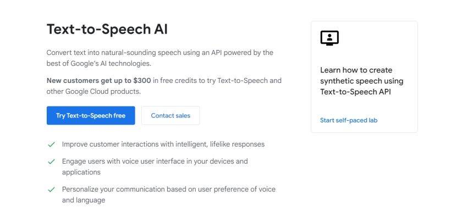
Task: Click the Try Text-to-Speech free button
Action: point(91,115)
